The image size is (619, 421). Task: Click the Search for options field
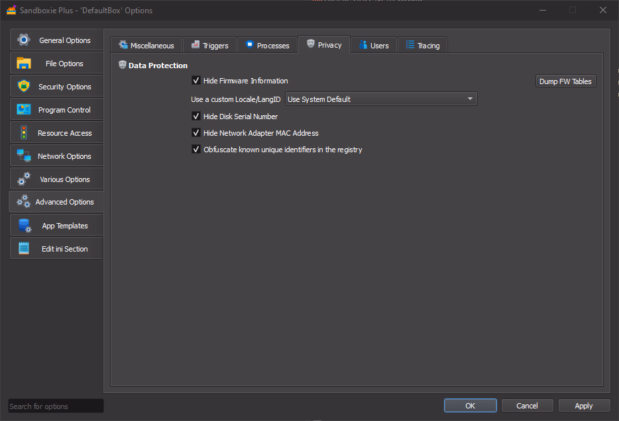(x=56, y=406)
